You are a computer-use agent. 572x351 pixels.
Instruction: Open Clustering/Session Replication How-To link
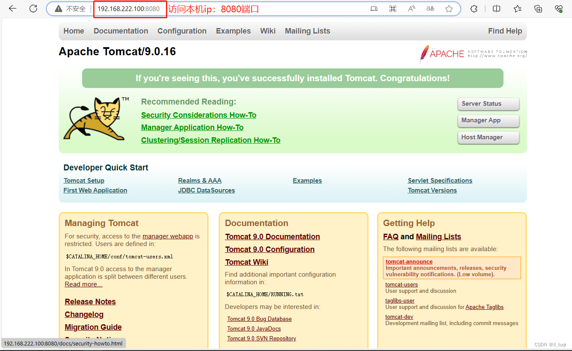tap(211, 140)
